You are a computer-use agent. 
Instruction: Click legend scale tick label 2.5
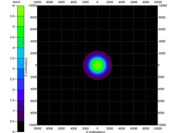point(12,79)
